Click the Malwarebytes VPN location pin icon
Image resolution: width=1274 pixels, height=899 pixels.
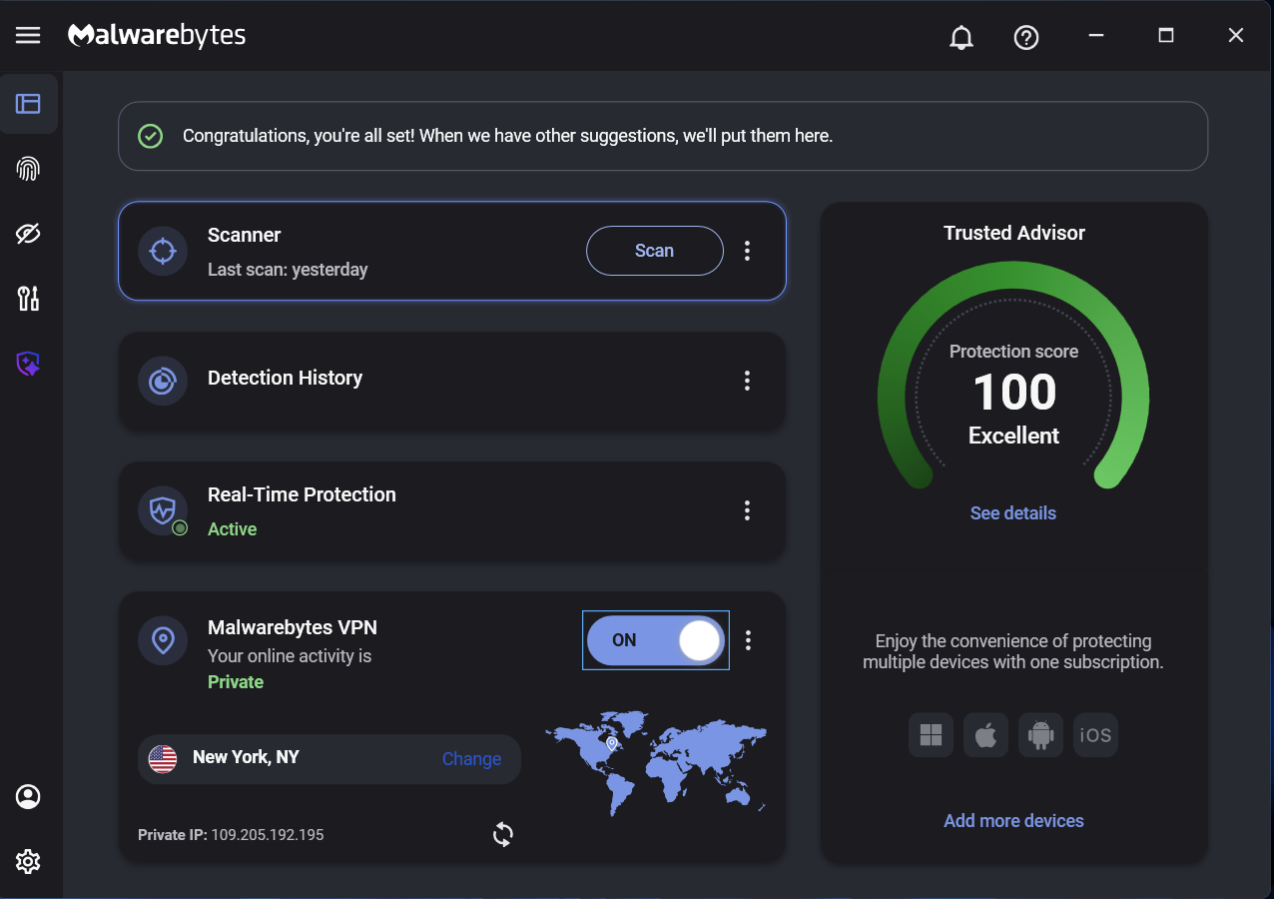[163, 640]
